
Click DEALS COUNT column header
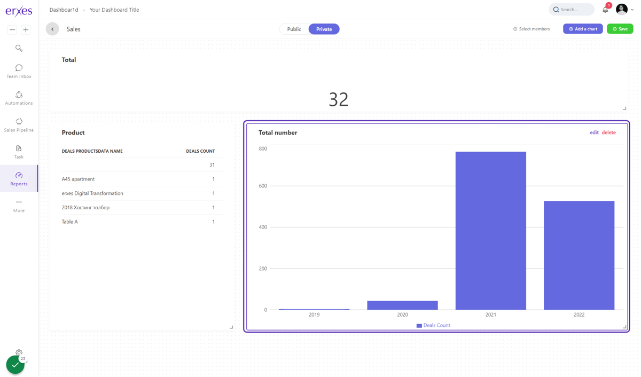[x=200, y=151]
